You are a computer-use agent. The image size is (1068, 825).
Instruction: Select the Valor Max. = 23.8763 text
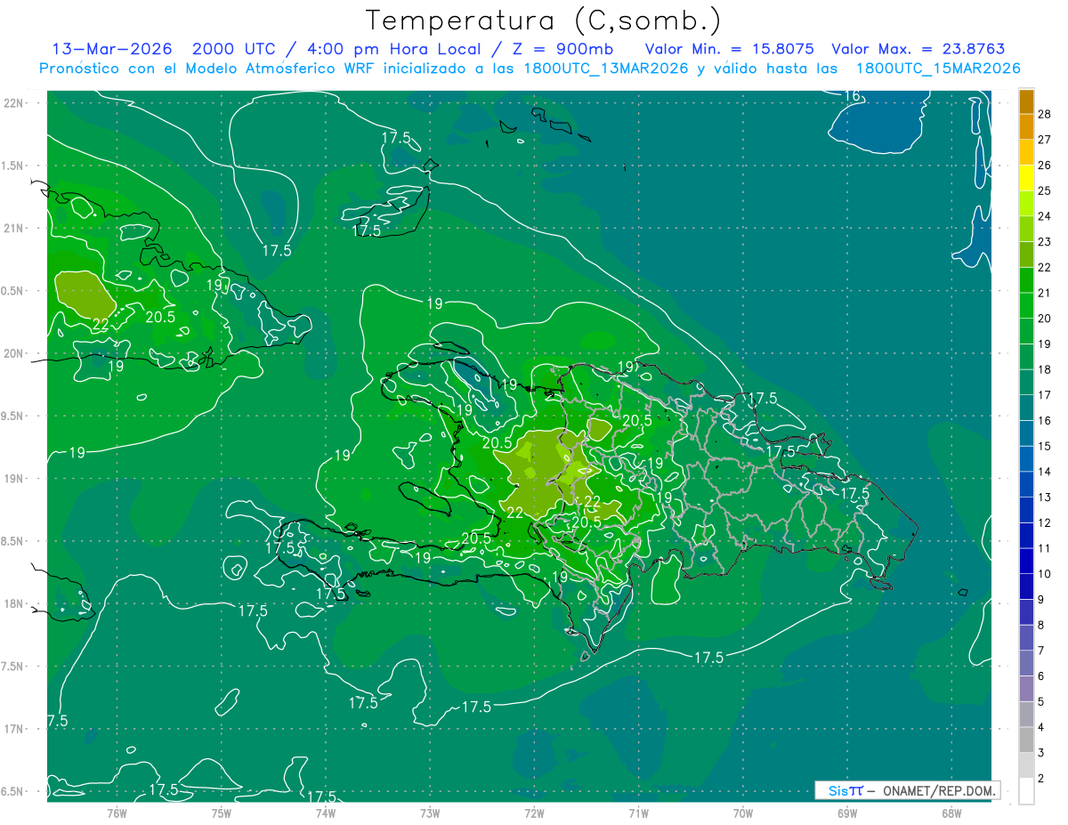tap(918, 49)
